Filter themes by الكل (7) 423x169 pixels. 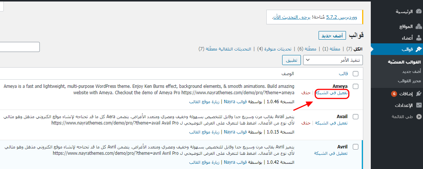click(x=354, y=49)
